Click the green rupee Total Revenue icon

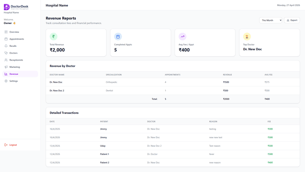tap(53, 36)
